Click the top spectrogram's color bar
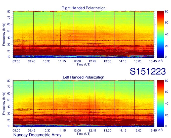This screenshot has height=138, width=171. (160, 34)
